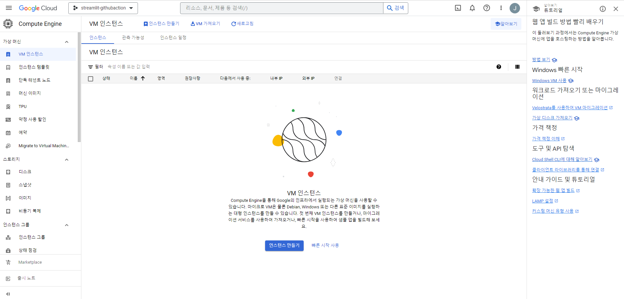Click the sidebar vertical scrollbar
The image size is (624, 299).
(79, 87)
